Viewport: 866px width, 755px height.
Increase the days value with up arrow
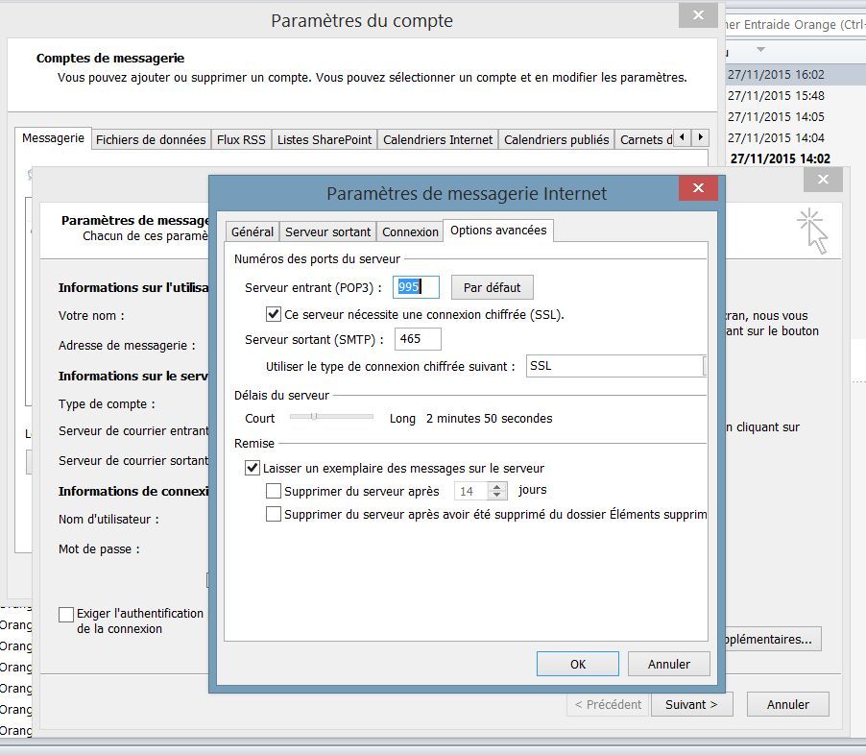click(497, 486)
